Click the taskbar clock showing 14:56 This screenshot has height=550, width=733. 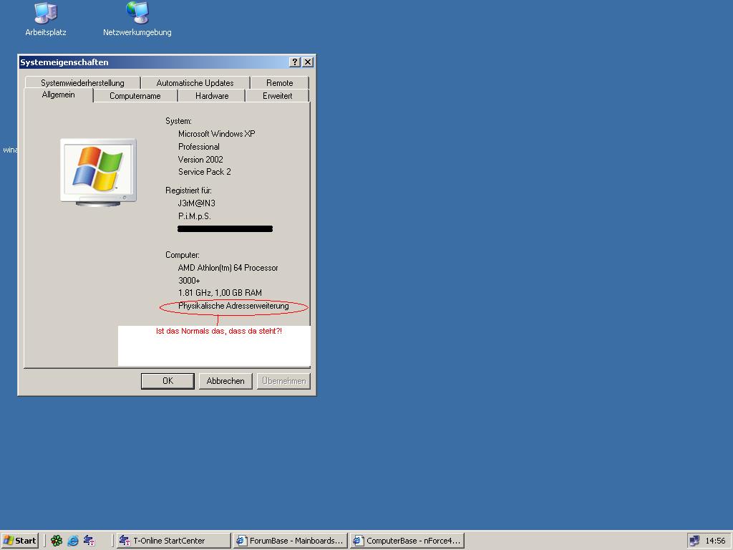point(715,541)
